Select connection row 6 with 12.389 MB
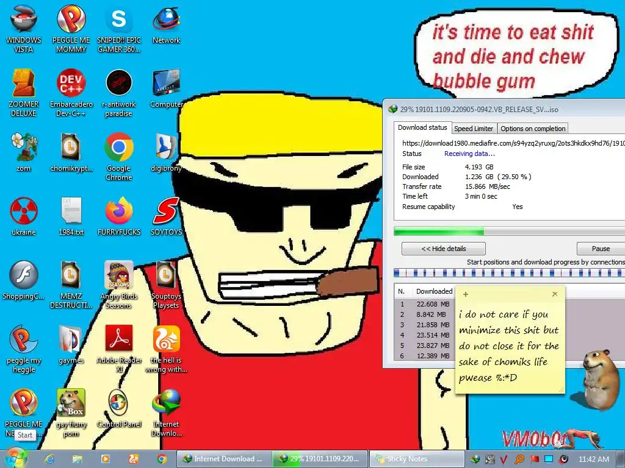 click(425, 356)
